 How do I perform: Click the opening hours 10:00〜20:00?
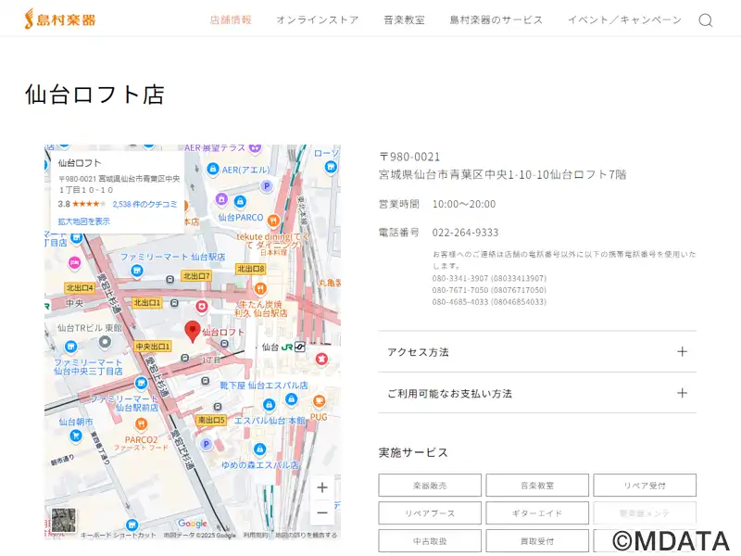(x=464, y=204)
